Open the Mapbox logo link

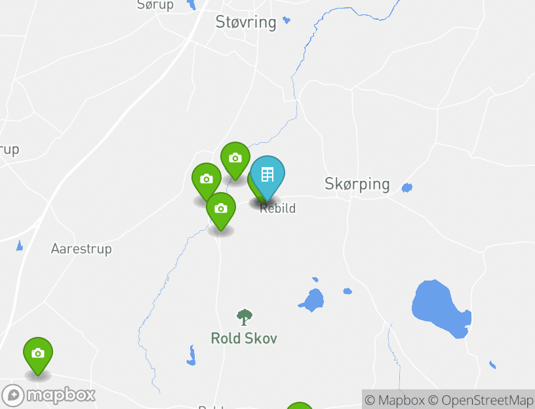click(49, 396)
